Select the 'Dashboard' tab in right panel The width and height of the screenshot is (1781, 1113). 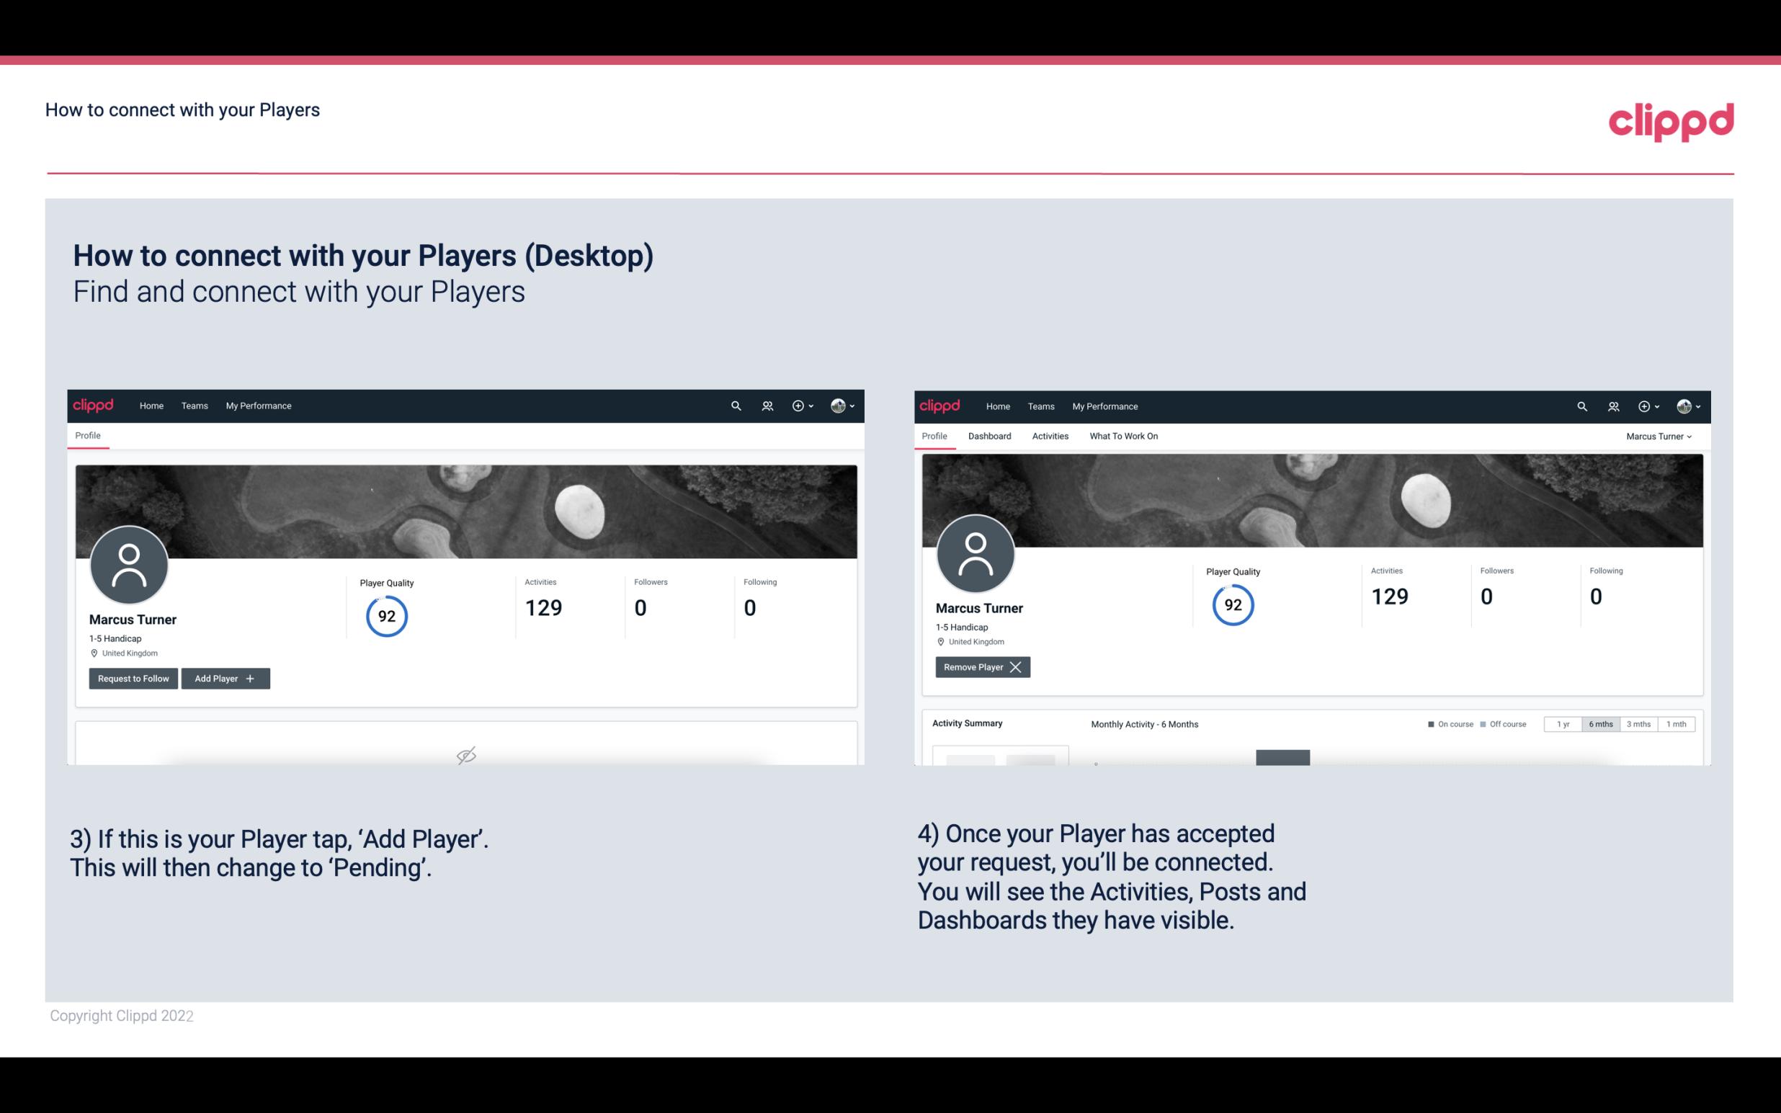point(988,436)
